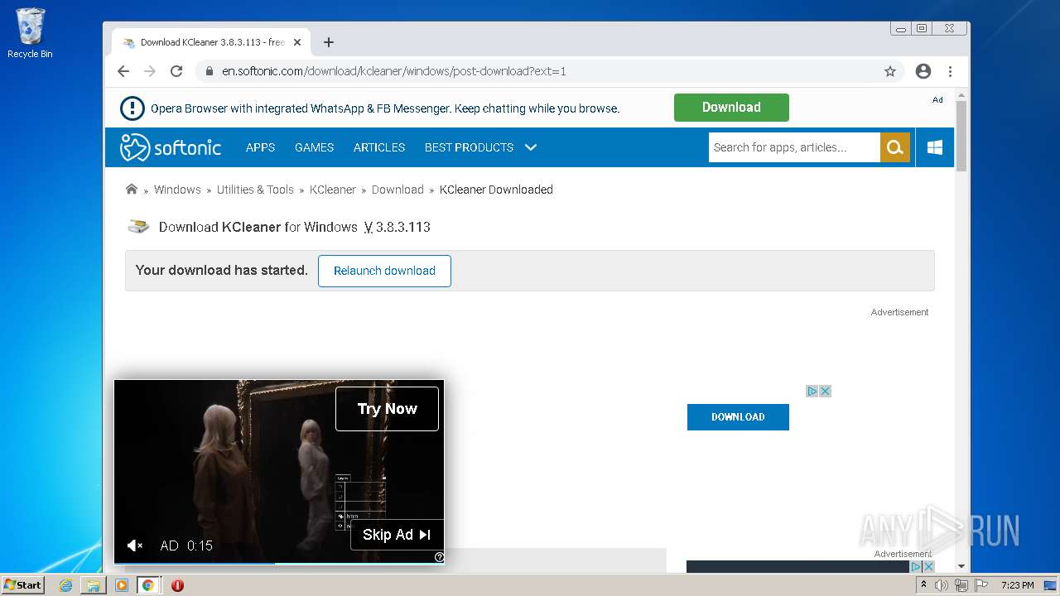Click scrollbar up arrow

click(961, 94)
